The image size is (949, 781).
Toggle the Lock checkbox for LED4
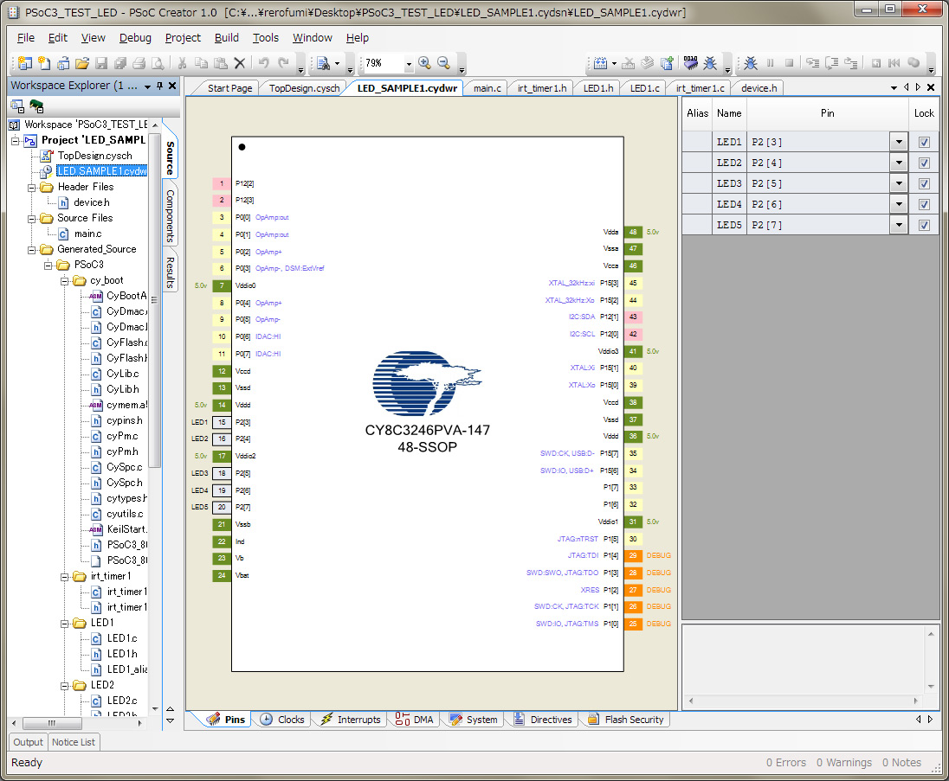click(x=924, y=204)
